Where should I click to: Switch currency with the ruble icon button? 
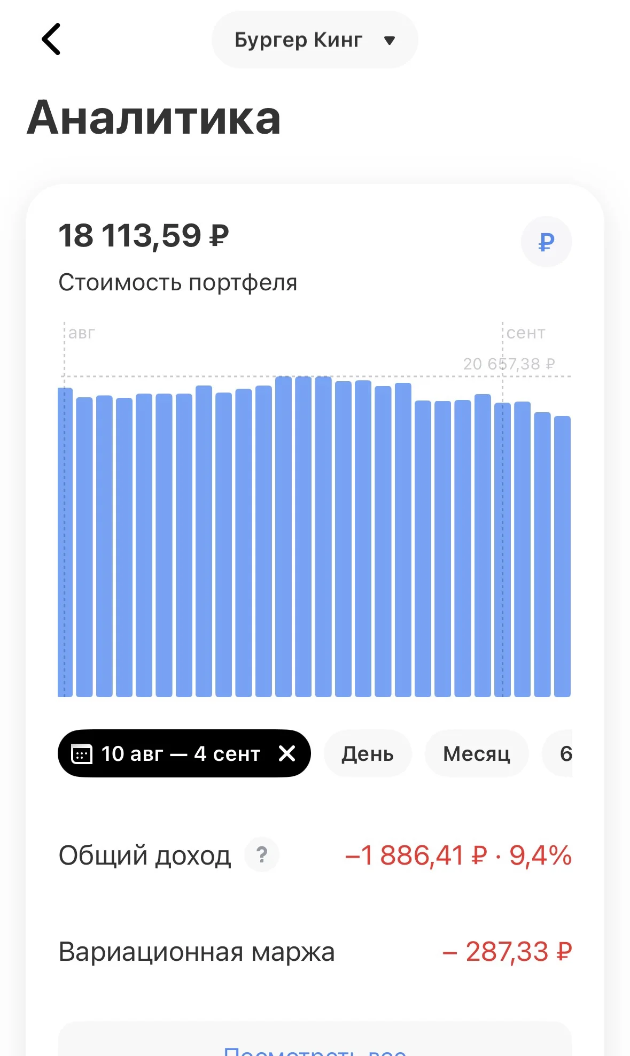[546, 242]
